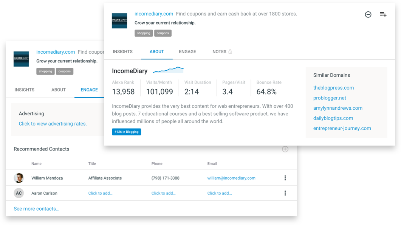The height and width of the screenshot is (225, 401).
Task: Click the IncomeDiary traffic sparkline chart
Action: pos(168,70)
